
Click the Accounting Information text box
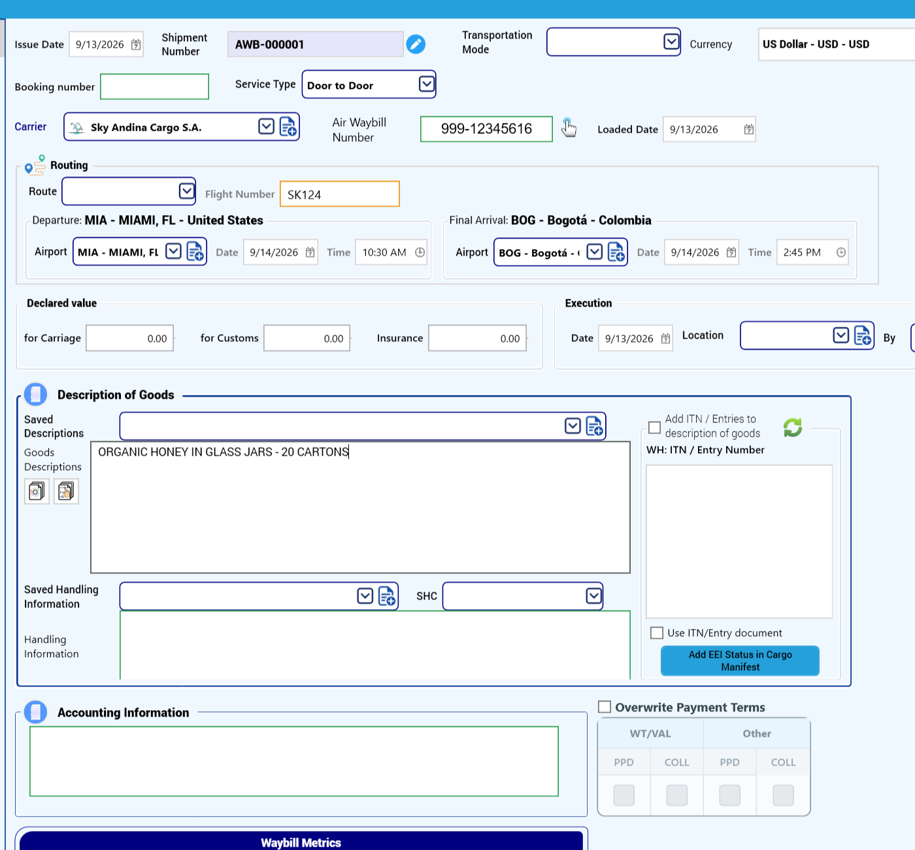294,761
